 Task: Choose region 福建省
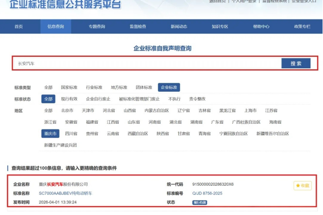[x=92, y=122]
